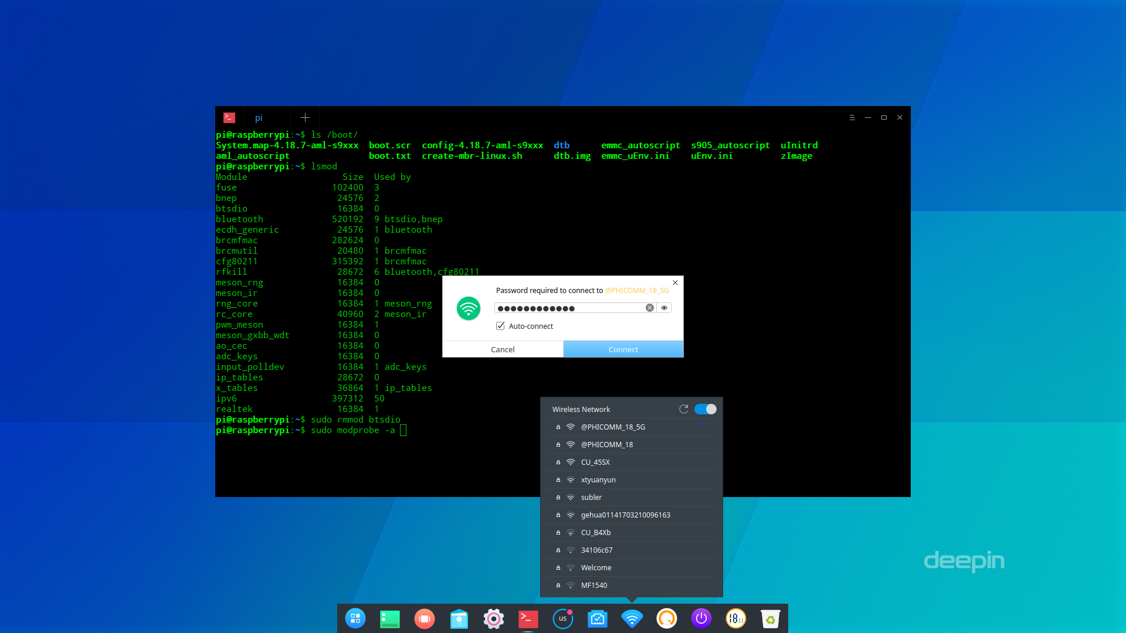Show password using the eye icon

tap(664, 308)
